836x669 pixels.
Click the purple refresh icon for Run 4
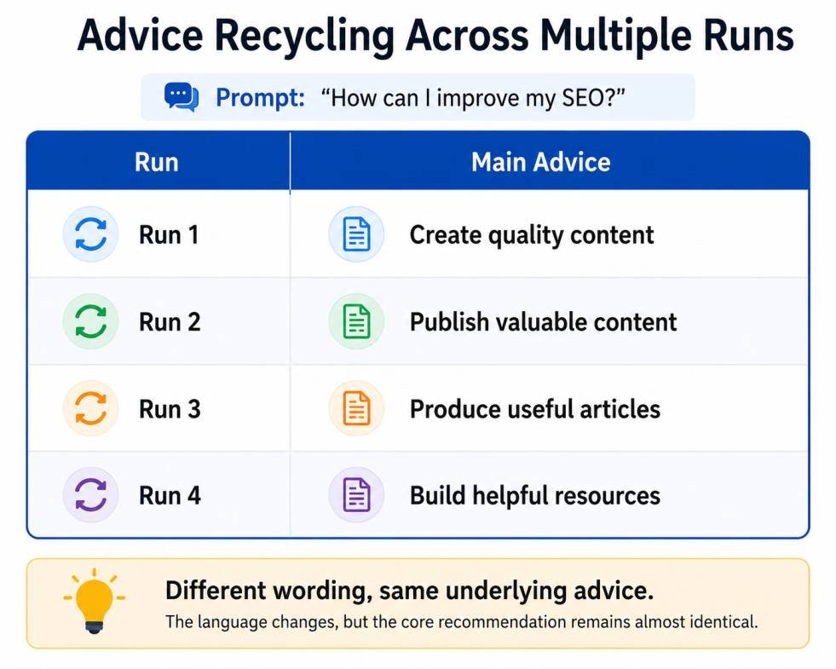(x=90, y=494)
